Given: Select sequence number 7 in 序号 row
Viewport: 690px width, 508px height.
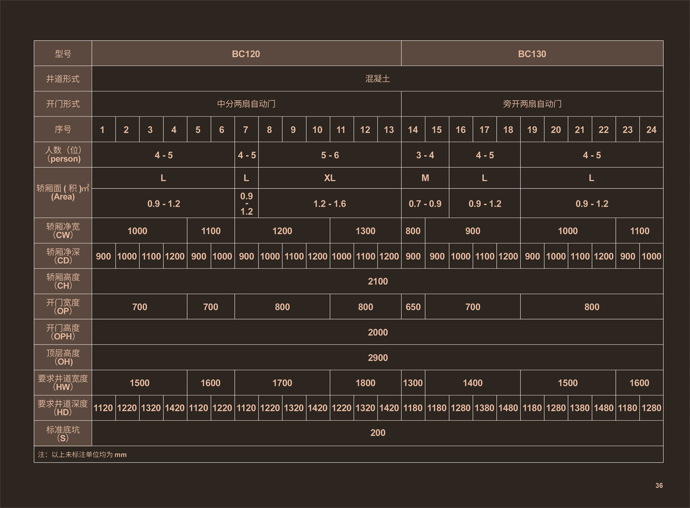Looking at the screenshot, I should tap(246, 130).
